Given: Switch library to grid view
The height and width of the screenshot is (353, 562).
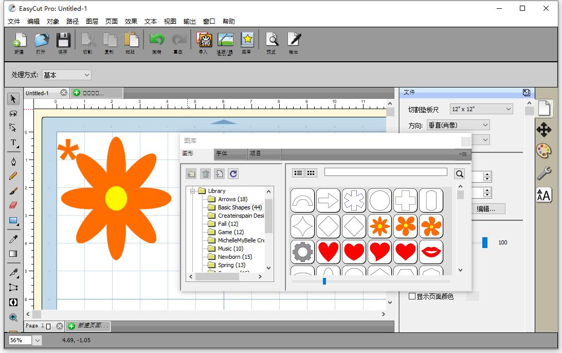Looking at the screenshot, I should [x=311, y=173].
